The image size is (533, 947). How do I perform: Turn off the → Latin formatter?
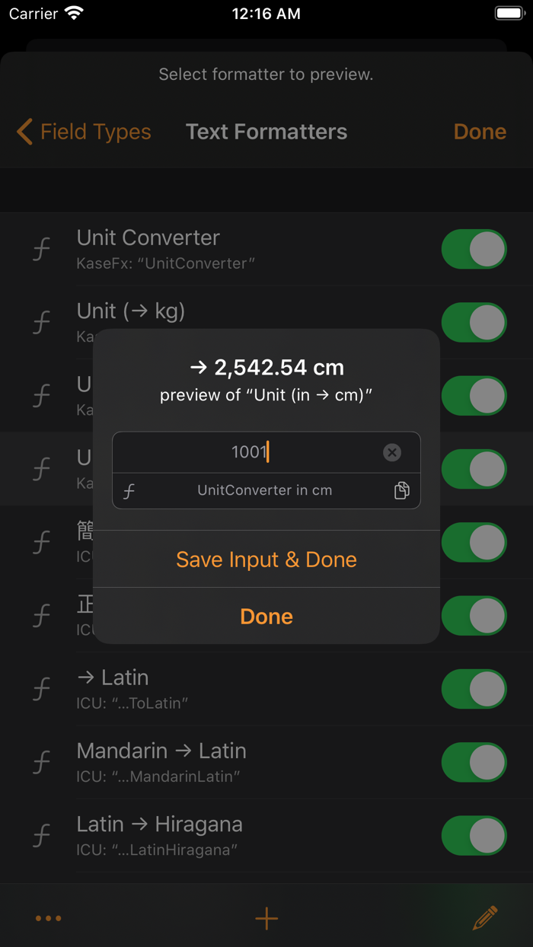click(x=474, y=689)
